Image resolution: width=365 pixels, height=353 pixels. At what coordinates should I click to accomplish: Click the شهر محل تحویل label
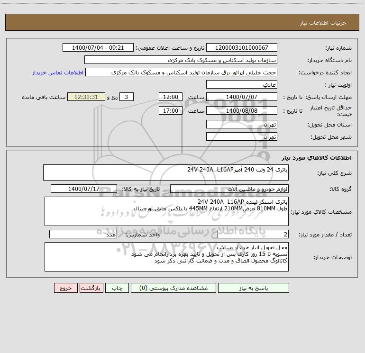(331, 137)
